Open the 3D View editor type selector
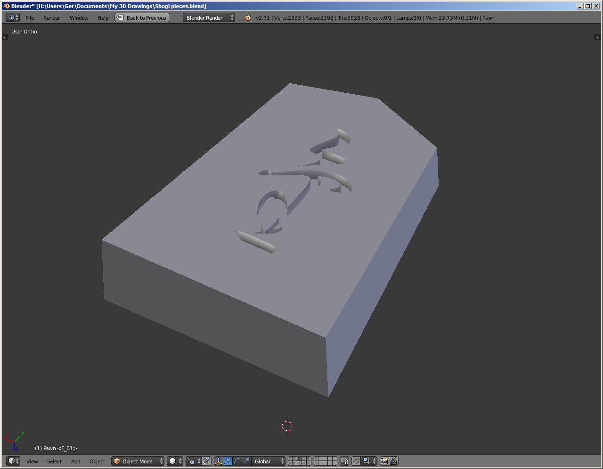 (13, 461)
